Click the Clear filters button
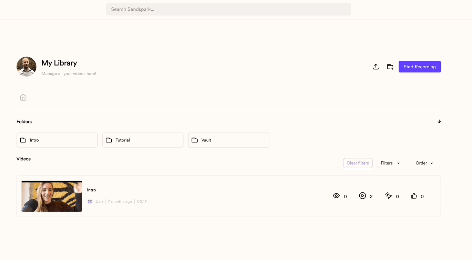 click(x=358, y=163)
